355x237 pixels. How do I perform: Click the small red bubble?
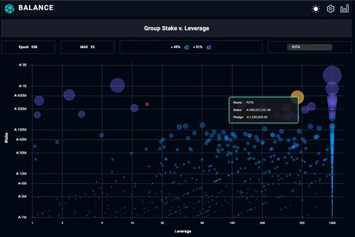coord(147,104)
